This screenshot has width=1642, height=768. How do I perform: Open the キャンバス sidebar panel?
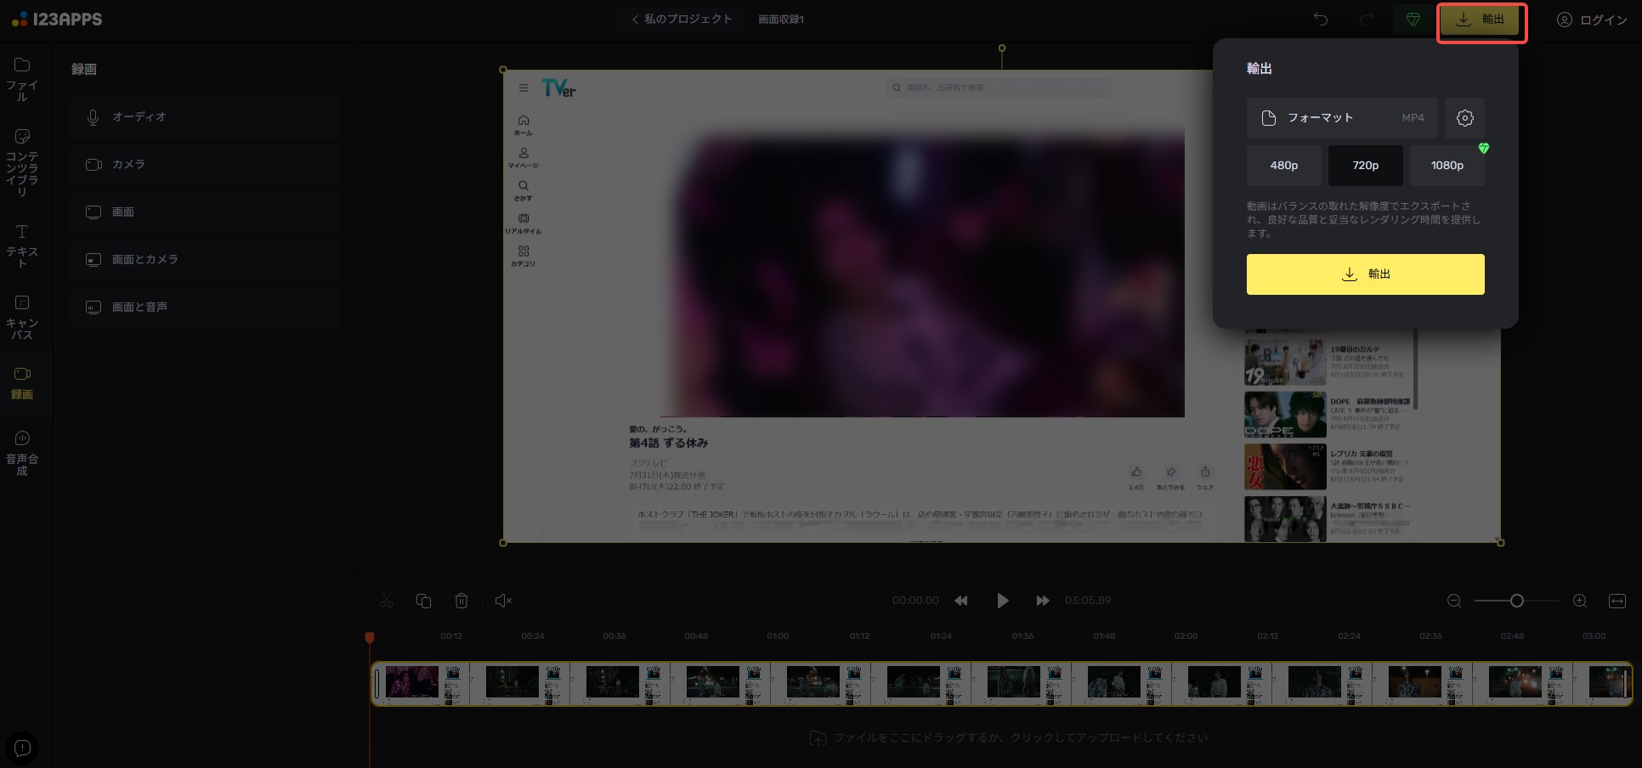22,317
